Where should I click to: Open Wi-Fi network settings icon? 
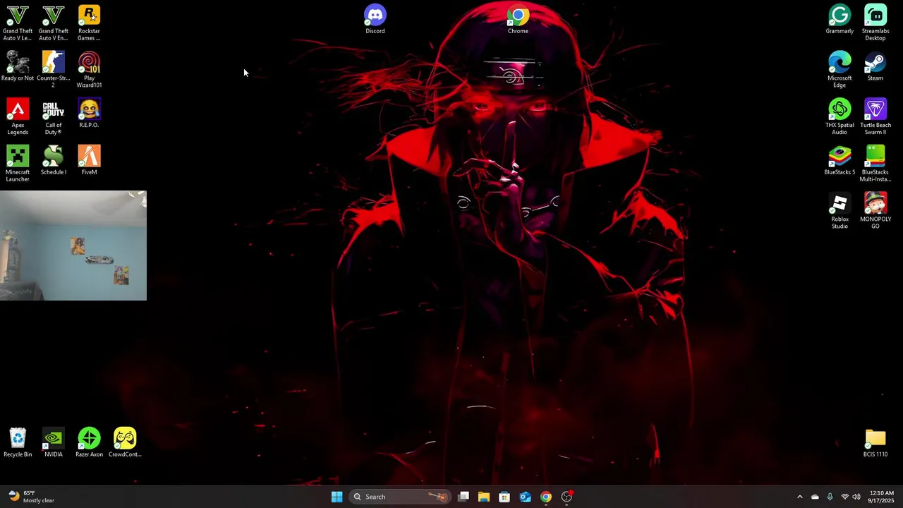click(844, 497)
